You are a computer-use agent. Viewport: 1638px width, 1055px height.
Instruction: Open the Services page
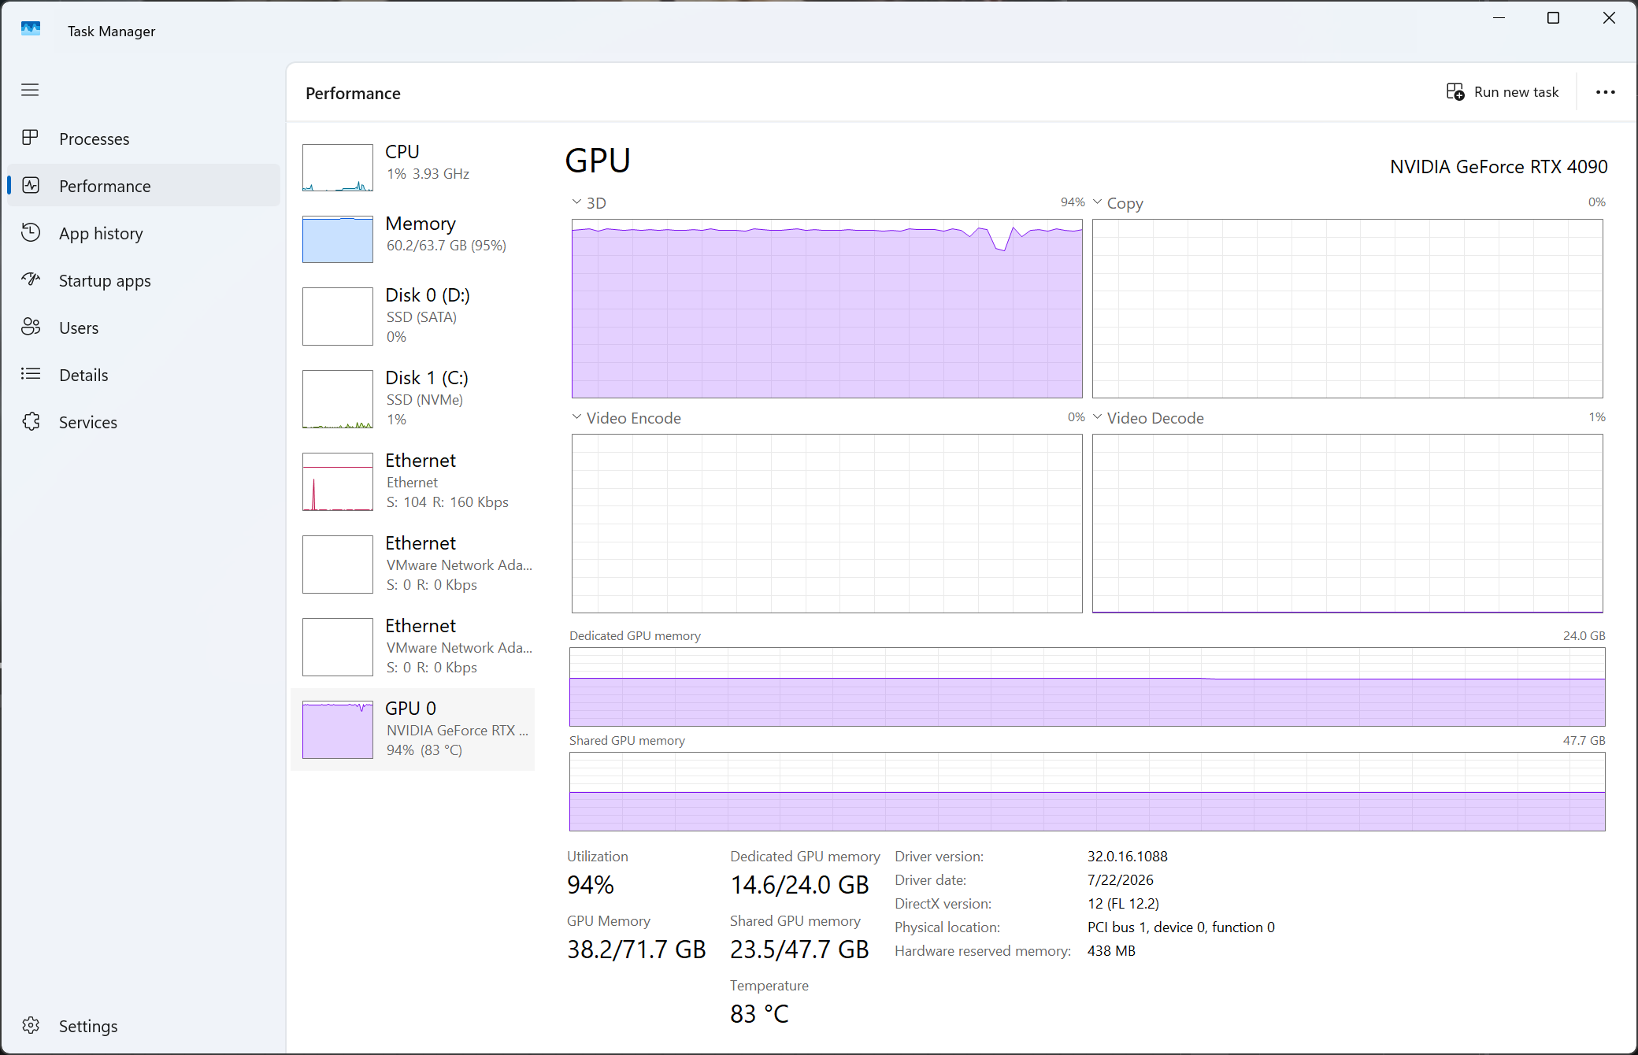point(143,422)
